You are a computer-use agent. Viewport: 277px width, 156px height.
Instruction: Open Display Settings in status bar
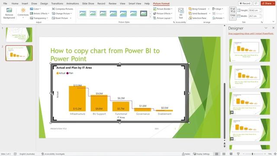(201, 154)
